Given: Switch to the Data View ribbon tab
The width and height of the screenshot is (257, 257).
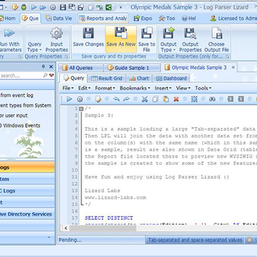Looking at the screenshot, I should click(x=59, y=19).
